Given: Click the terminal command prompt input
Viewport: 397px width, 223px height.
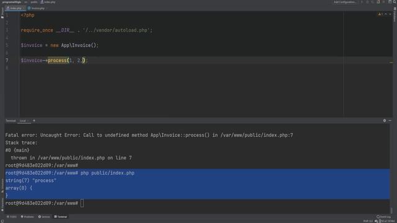Looking at the screenshot, I should (82, 203).
